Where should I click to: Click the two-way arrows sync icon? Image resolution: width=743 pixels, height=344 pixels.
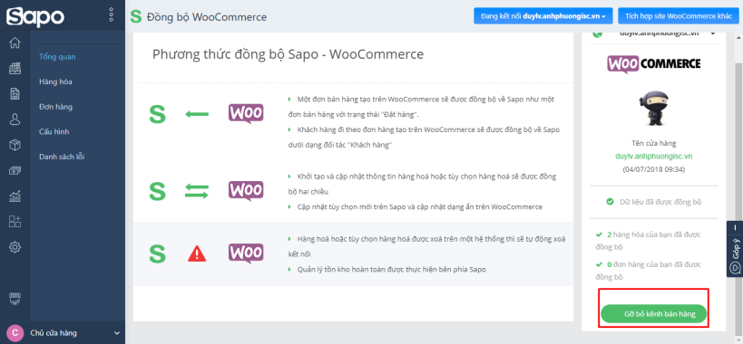coord(197,191)
